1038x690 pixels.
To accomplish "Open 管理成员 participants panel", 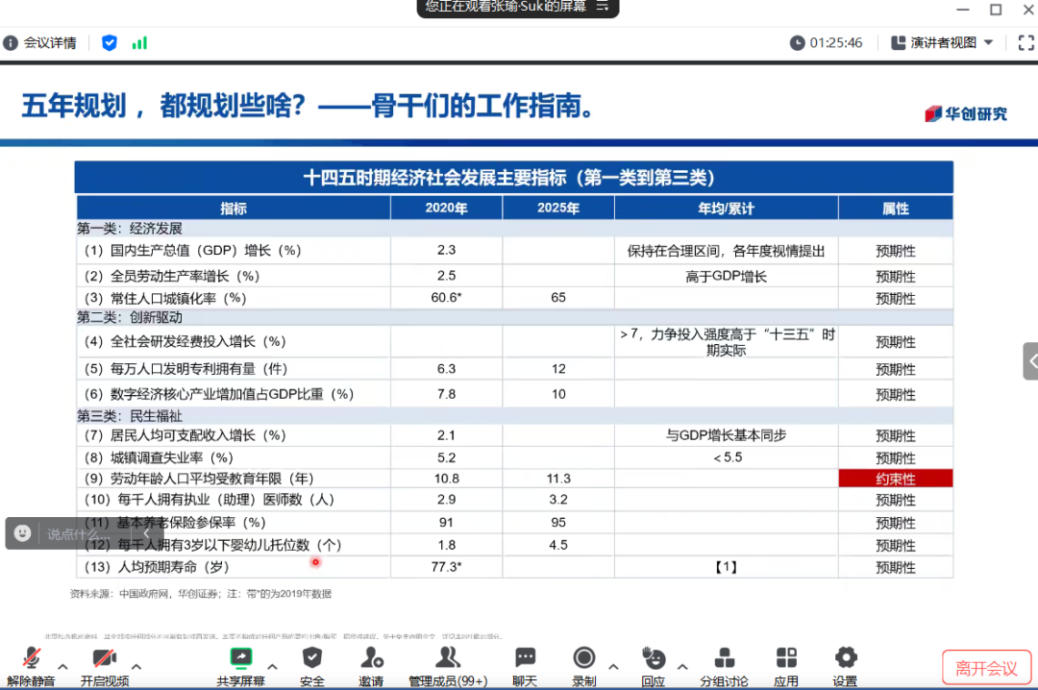I will point(447,659).
